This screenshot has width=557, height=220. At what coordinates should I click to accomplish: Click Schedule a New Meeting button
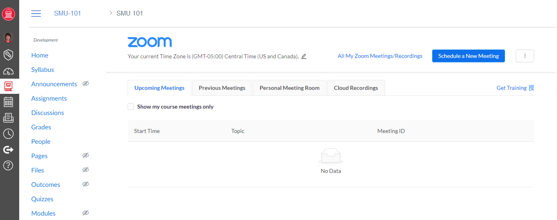click(468, 56)
